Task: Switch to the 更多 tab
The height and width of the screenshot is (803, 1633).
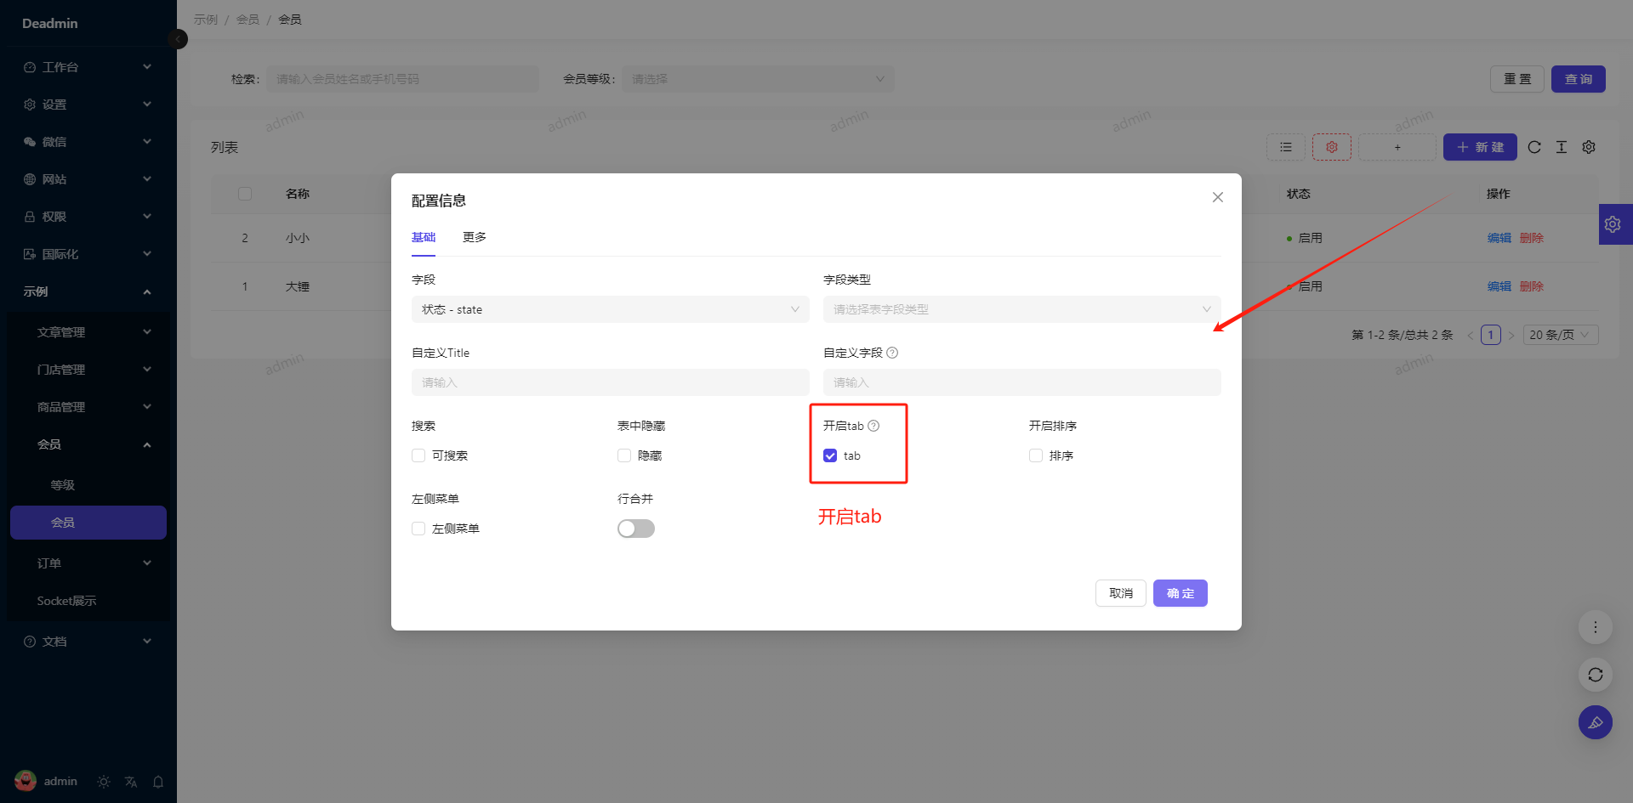Action: pos(474,237)
